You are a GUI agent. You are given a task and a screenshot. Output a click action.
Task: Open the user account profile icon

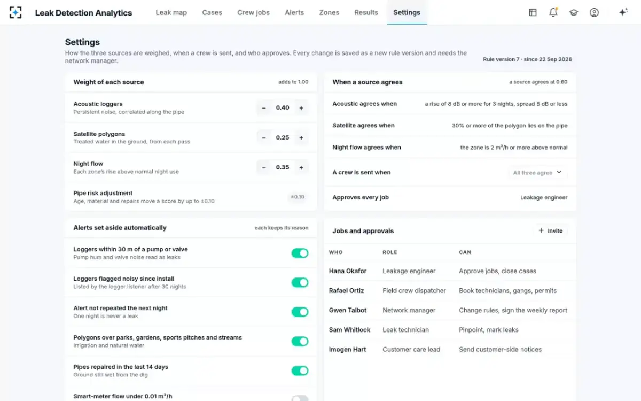pos(594,12)
